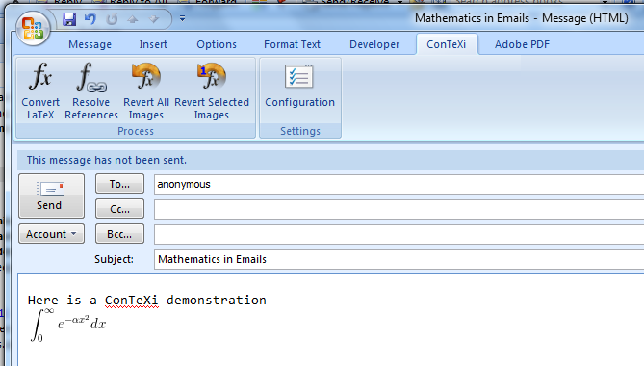This screenshot has height=366, width=644.
Task: Click the word 'demonstration' in the message body
Action: point(217,301)
